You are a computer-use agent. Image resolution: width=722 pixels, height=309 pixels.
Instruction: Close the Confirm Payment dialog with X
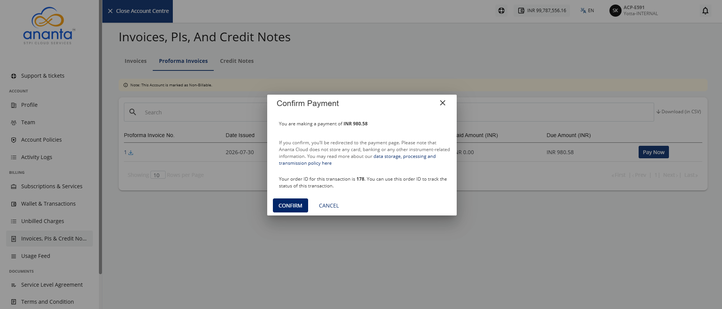(442, 103)
